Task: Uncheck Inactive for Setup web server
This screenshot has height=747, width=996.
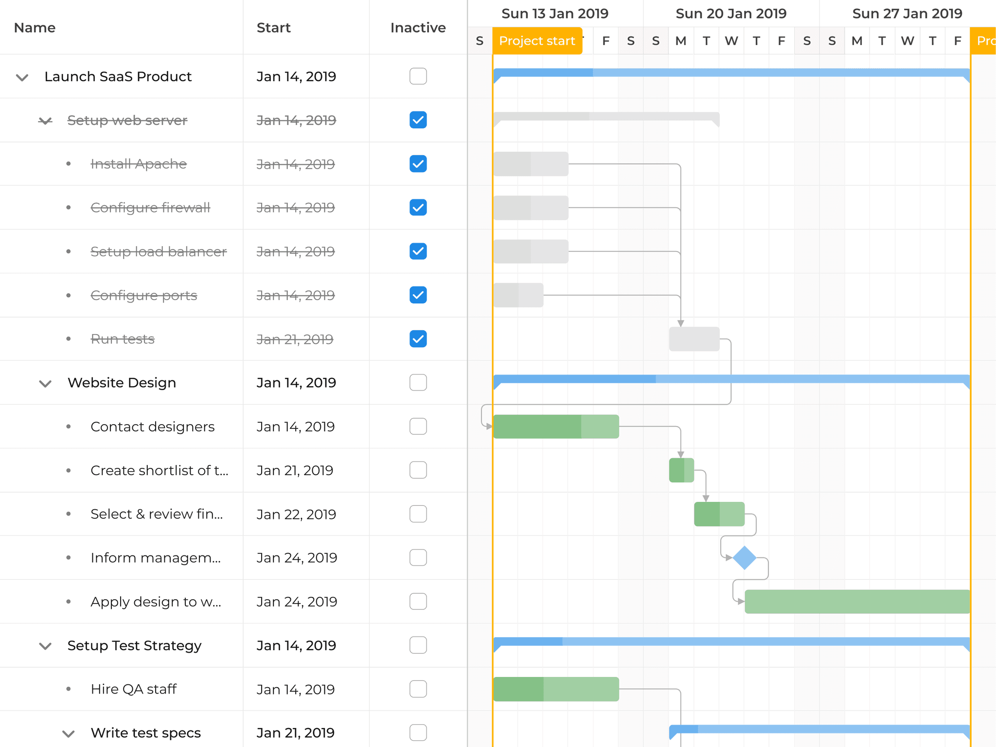Action: point(418,120)
